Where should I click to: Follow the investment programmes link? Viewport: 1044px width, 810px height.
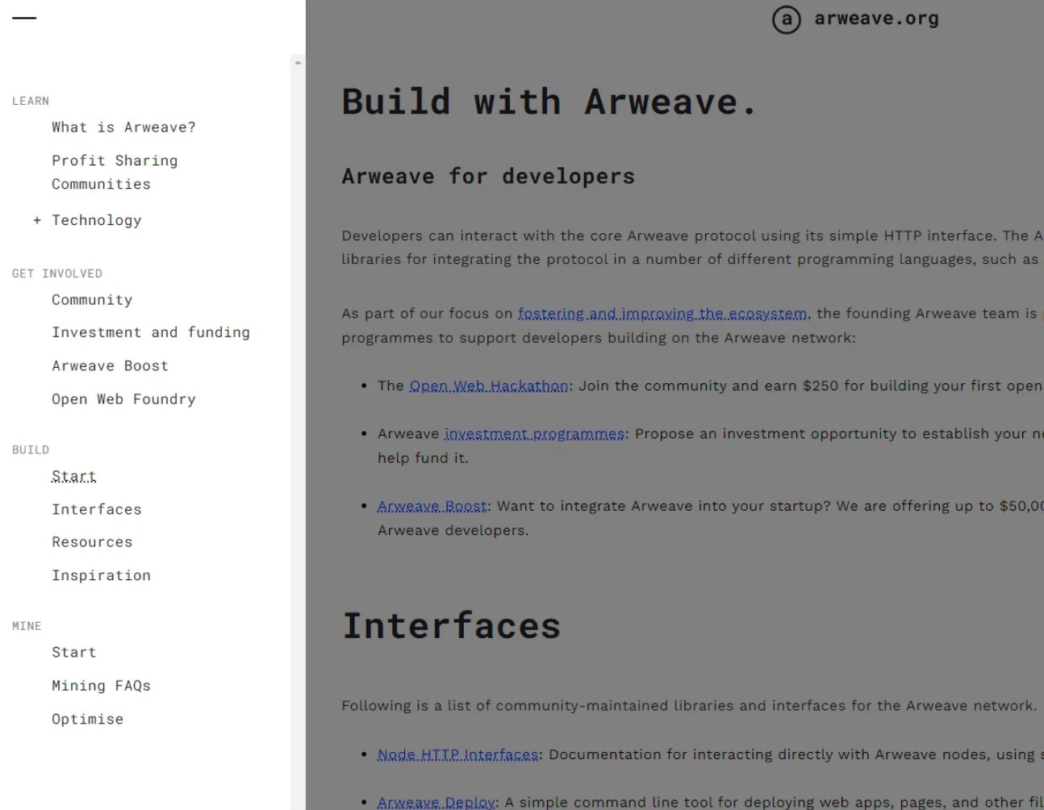[x=534, y=434]
